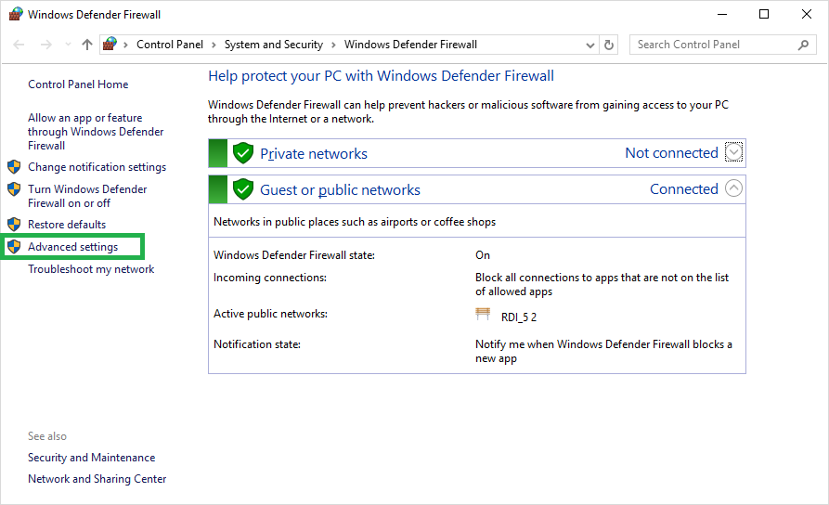Viewport: 829px width, 505px height.
Task: Expand the chevron after System and Security
Action: (333, 45)
